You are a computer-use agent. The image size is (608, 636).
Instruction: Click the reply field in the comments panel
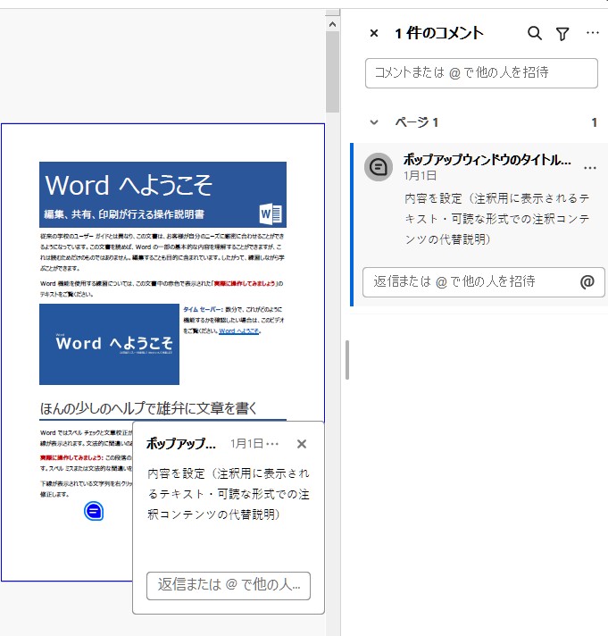[x=484, y=282]
